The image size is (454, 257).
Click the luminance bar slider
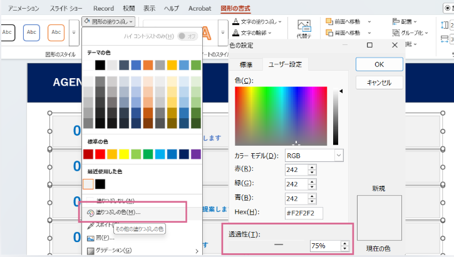pos(336,116)
